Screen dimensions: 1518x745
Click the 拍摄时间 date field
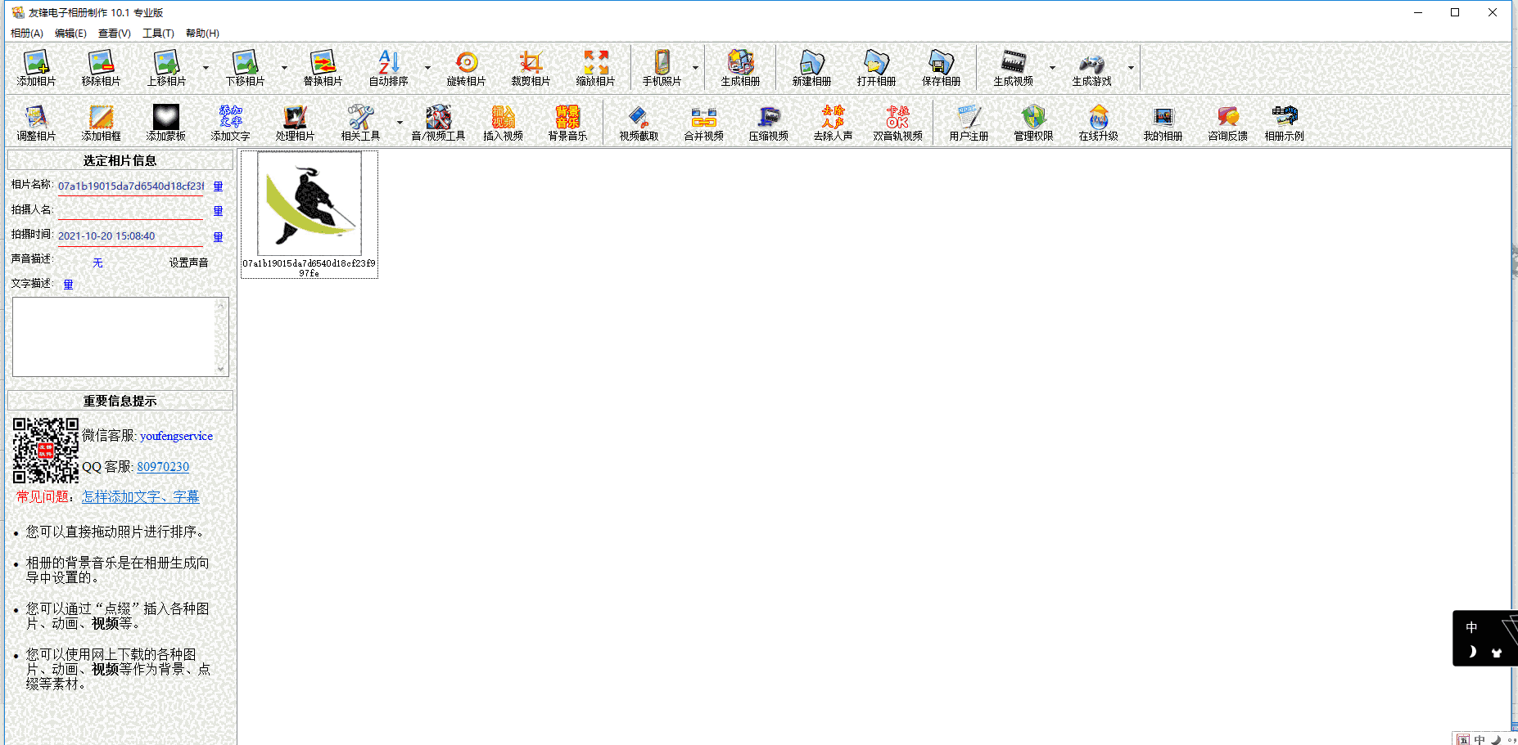pyautogui.click(x=130, y=236)
